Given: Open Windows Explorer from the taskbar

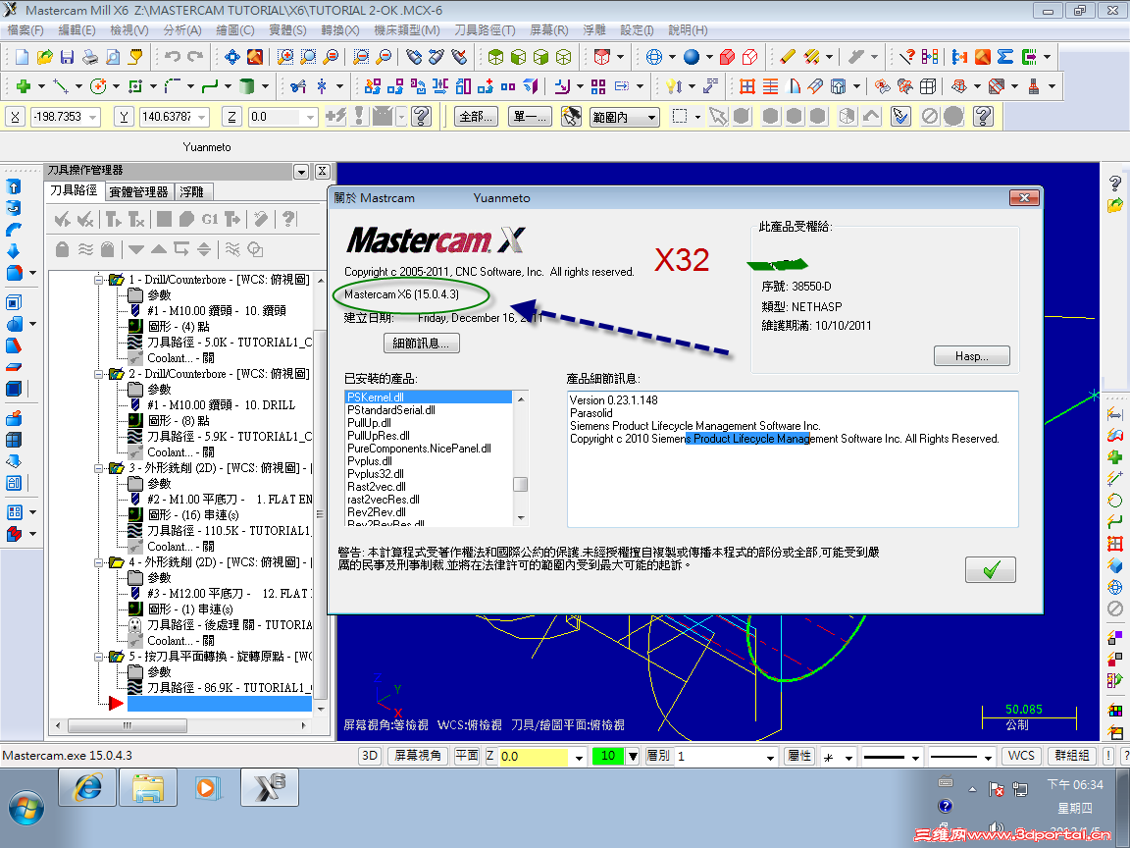Looking at the screenshot, I should pyautogui.click(x=148, y=787).
